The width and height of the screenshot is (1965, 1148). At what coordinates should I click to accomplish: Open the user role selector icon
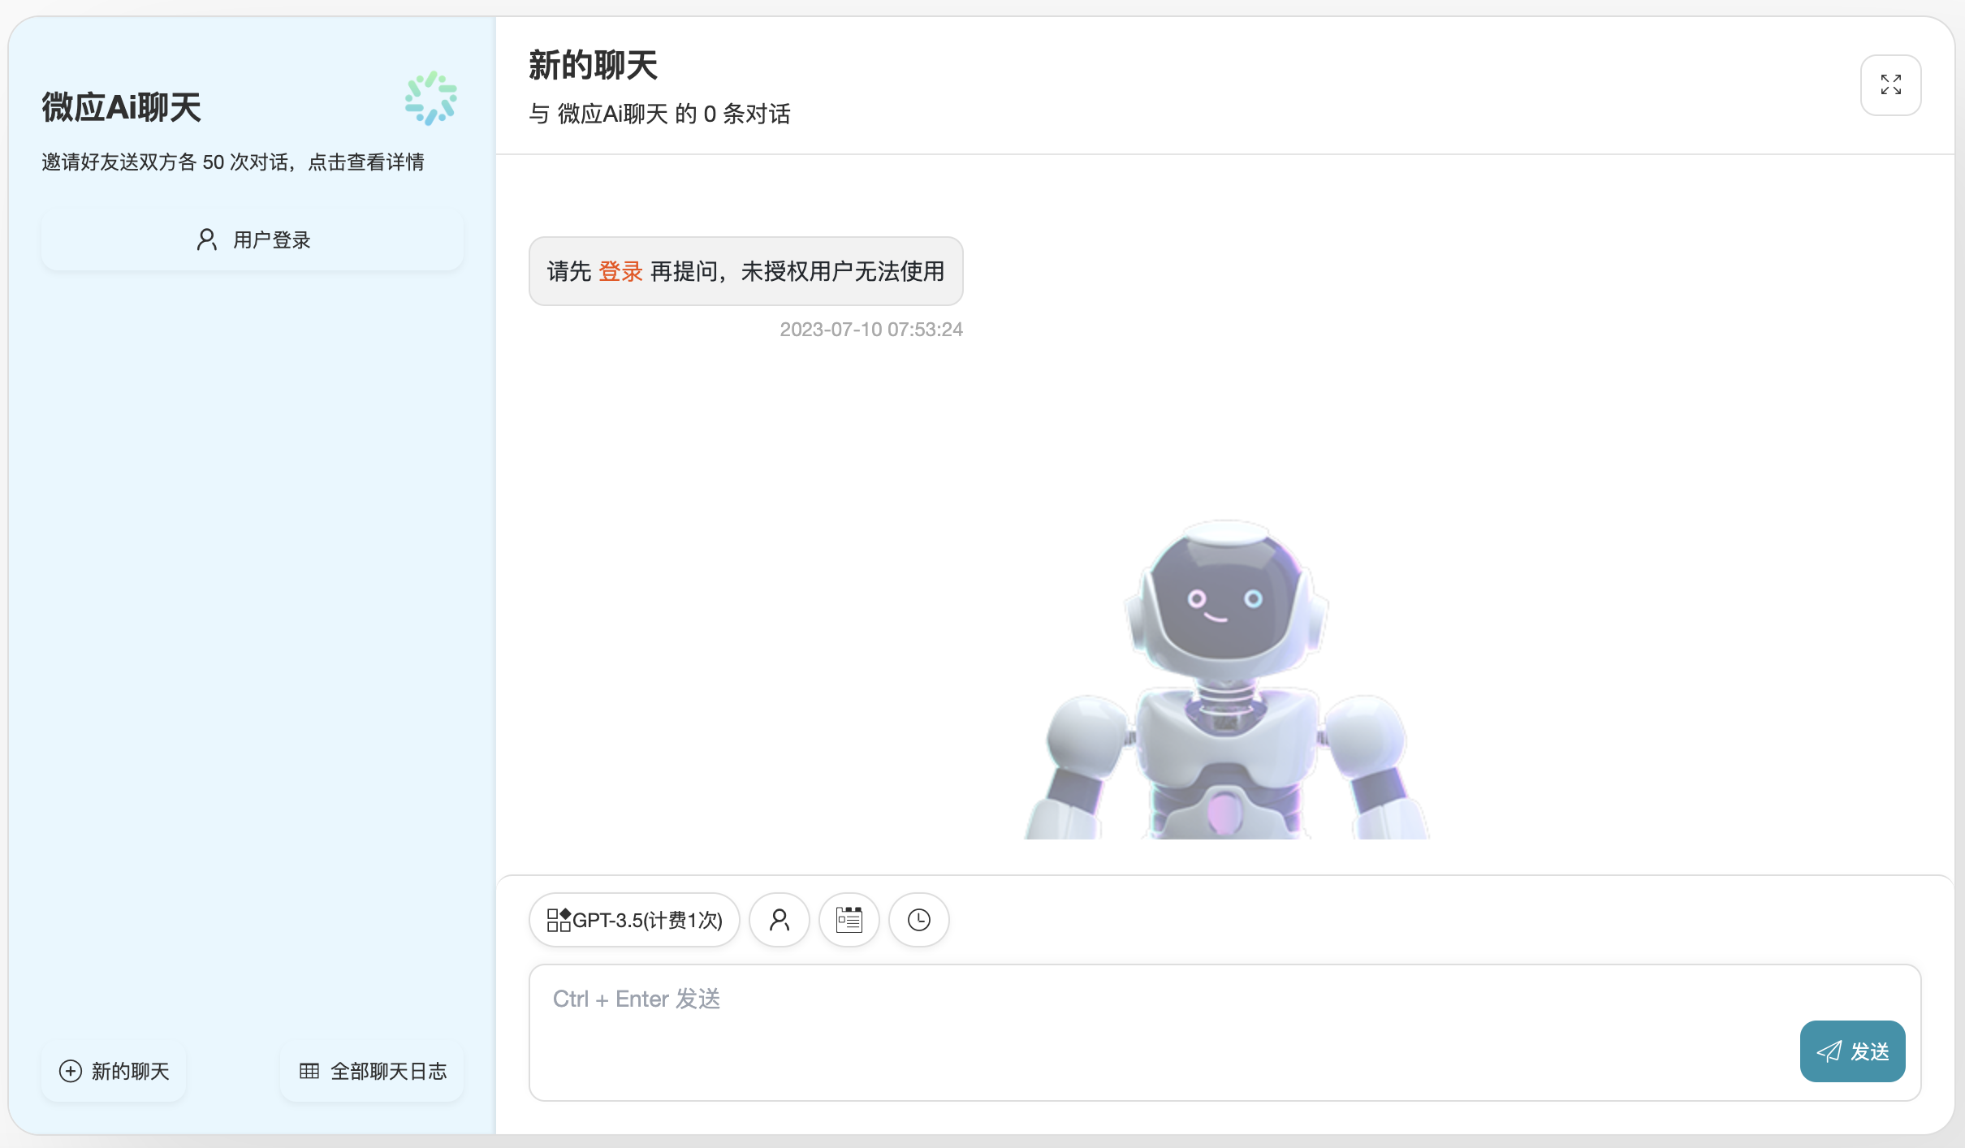coord(779,919)
